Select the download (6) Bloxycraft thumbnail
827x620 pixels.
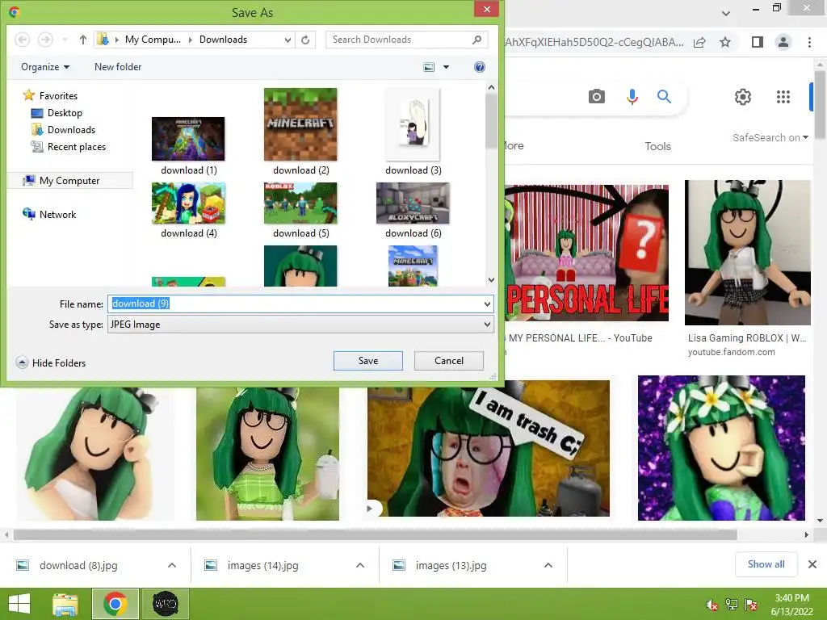pos(413,203)
